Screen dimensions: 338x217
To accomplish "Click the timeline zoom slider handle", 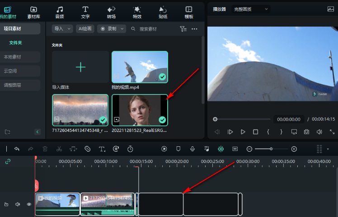I will click(x=271, y=149).
